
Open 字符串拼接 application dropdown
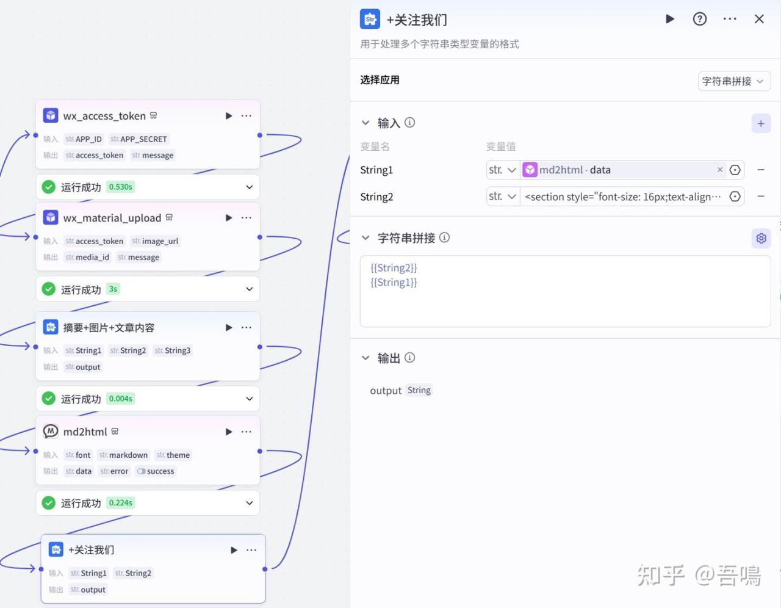coord(733,81)
